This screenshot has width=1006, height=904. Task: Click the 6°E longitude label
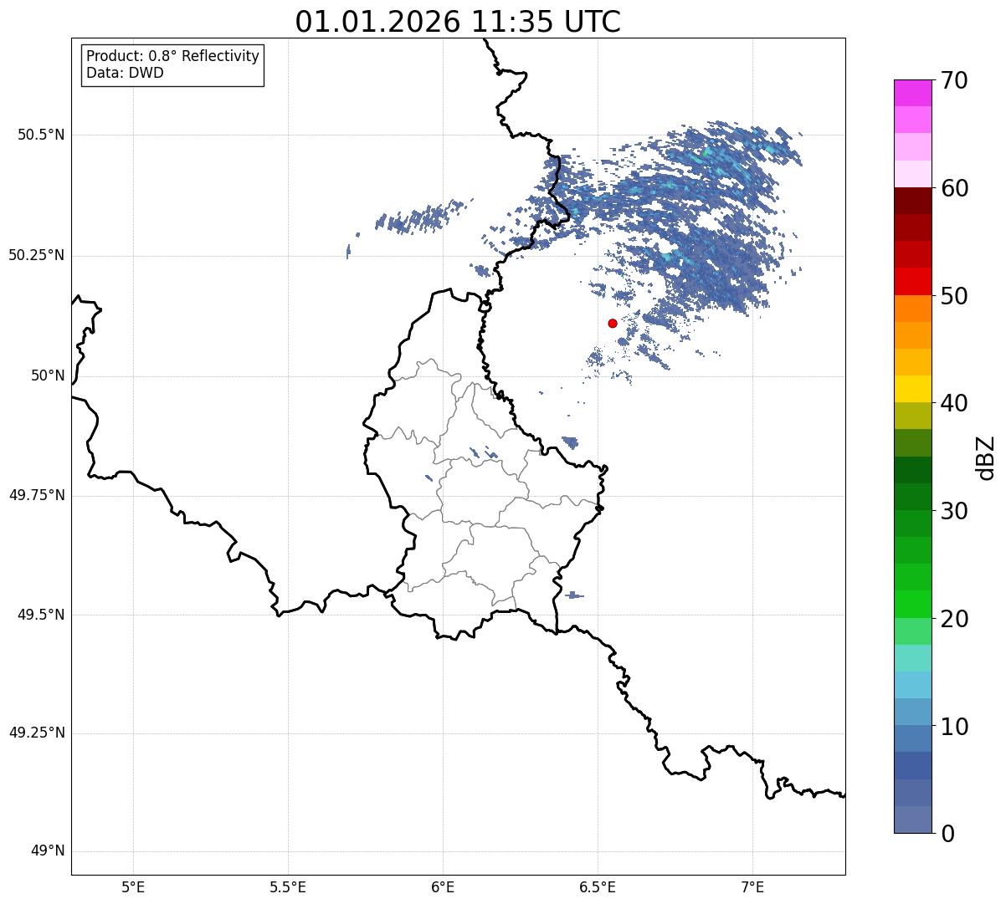tap(443, 886)
